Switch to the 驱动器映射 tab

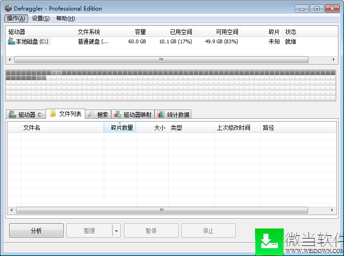point(133,114)
